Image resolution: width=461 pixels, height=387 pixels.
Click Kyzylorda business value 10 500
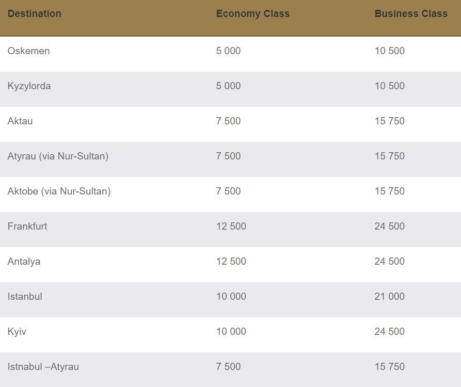(389, 86)
